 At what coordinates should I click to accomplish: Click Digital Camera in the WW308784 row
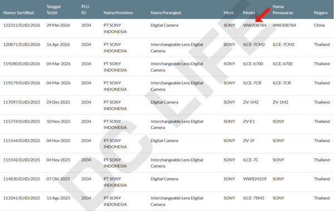click(164, 26)
